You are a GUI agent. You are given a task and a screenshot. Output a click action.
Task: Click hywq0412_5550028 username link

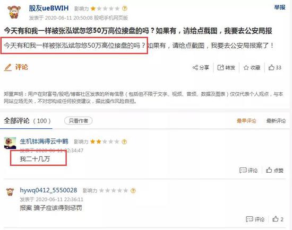48,190
